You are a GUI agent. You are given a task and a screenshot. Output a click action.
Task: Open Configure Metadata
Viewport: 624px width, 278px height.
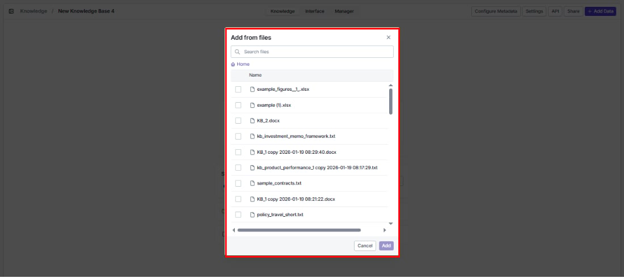pyautogui.click(x=496, y=11)
